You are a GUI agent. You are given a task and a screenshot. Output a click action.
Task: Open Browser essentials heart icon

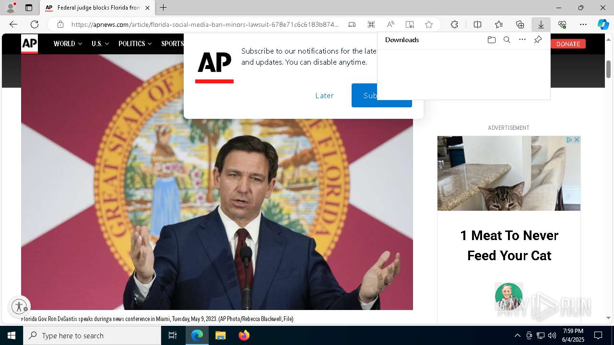562,24
